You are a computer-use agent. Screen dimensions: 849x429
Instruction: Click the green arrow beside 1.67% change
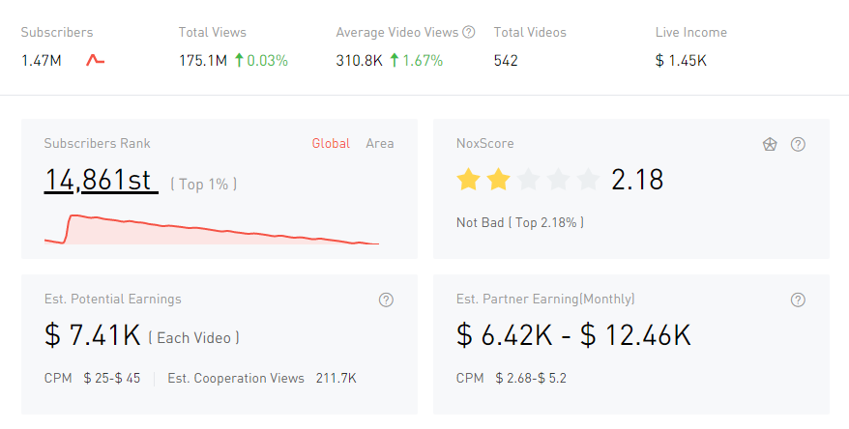[x=394, y=60]
